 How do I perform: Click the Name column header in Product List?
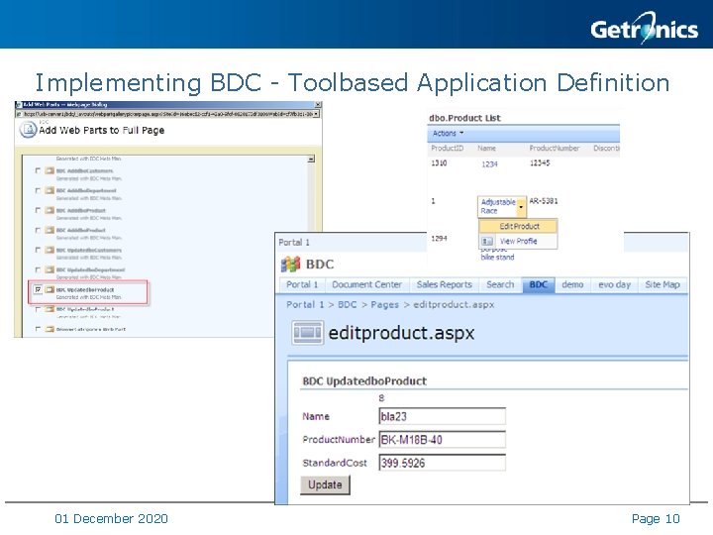[x=486, y=149]
